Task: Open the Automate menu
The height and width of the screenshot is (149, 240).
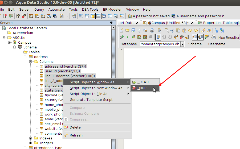Action: pos(56,10)
